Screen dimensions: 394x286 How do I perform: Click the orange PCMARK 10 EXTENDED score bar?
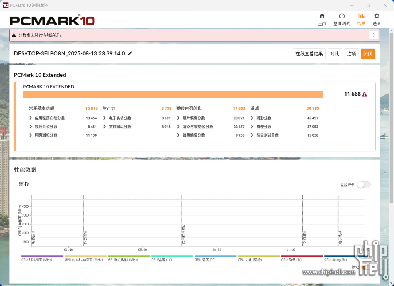[x=173, y=94]
